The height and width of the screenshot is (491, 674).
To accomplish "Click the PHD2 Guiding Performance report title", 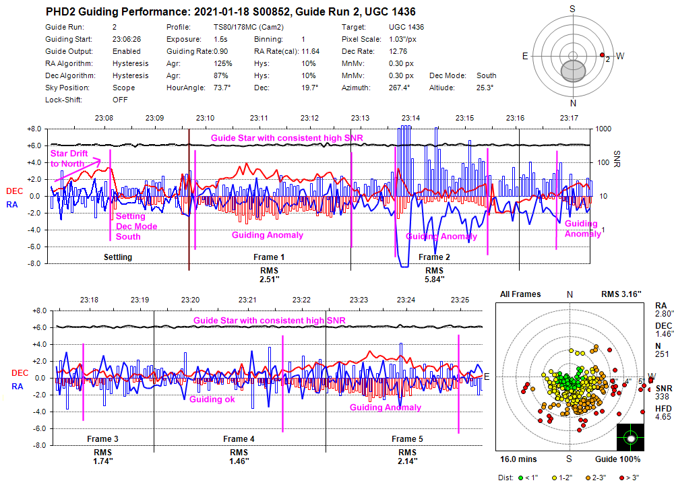I will (x=231, y=11).
